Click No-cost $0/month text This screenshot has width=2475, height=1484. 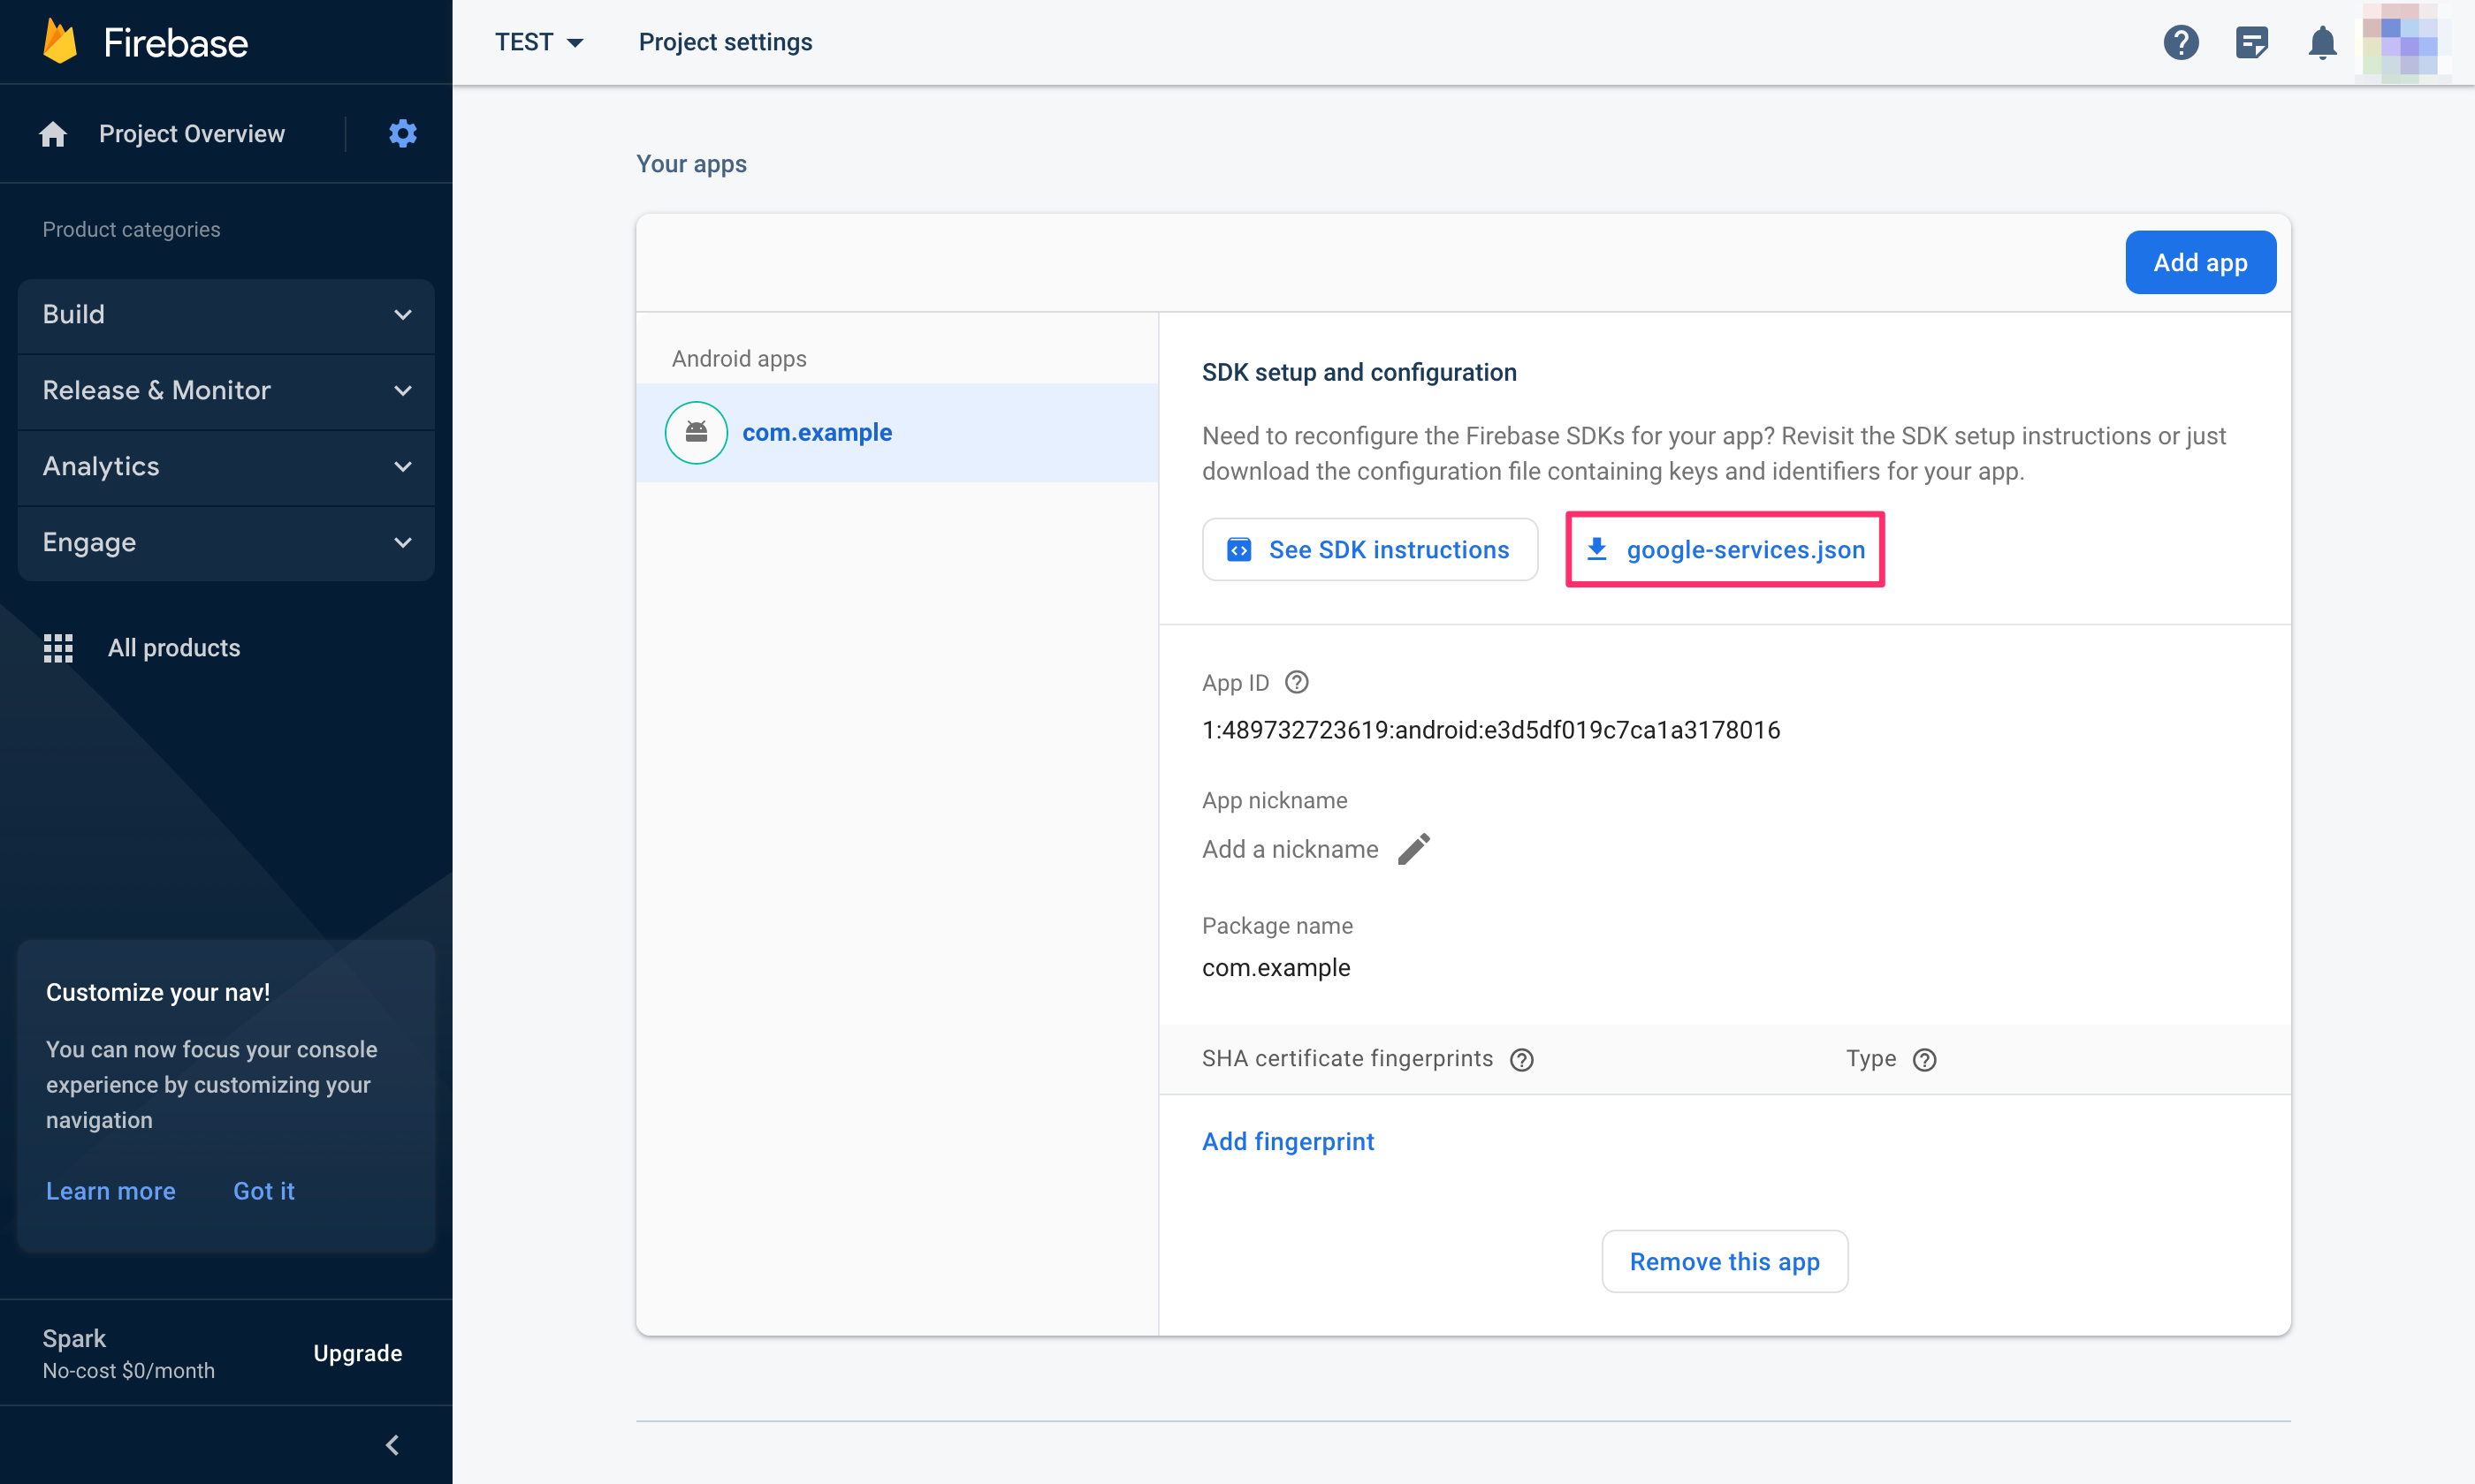[x=128, y=1370]
